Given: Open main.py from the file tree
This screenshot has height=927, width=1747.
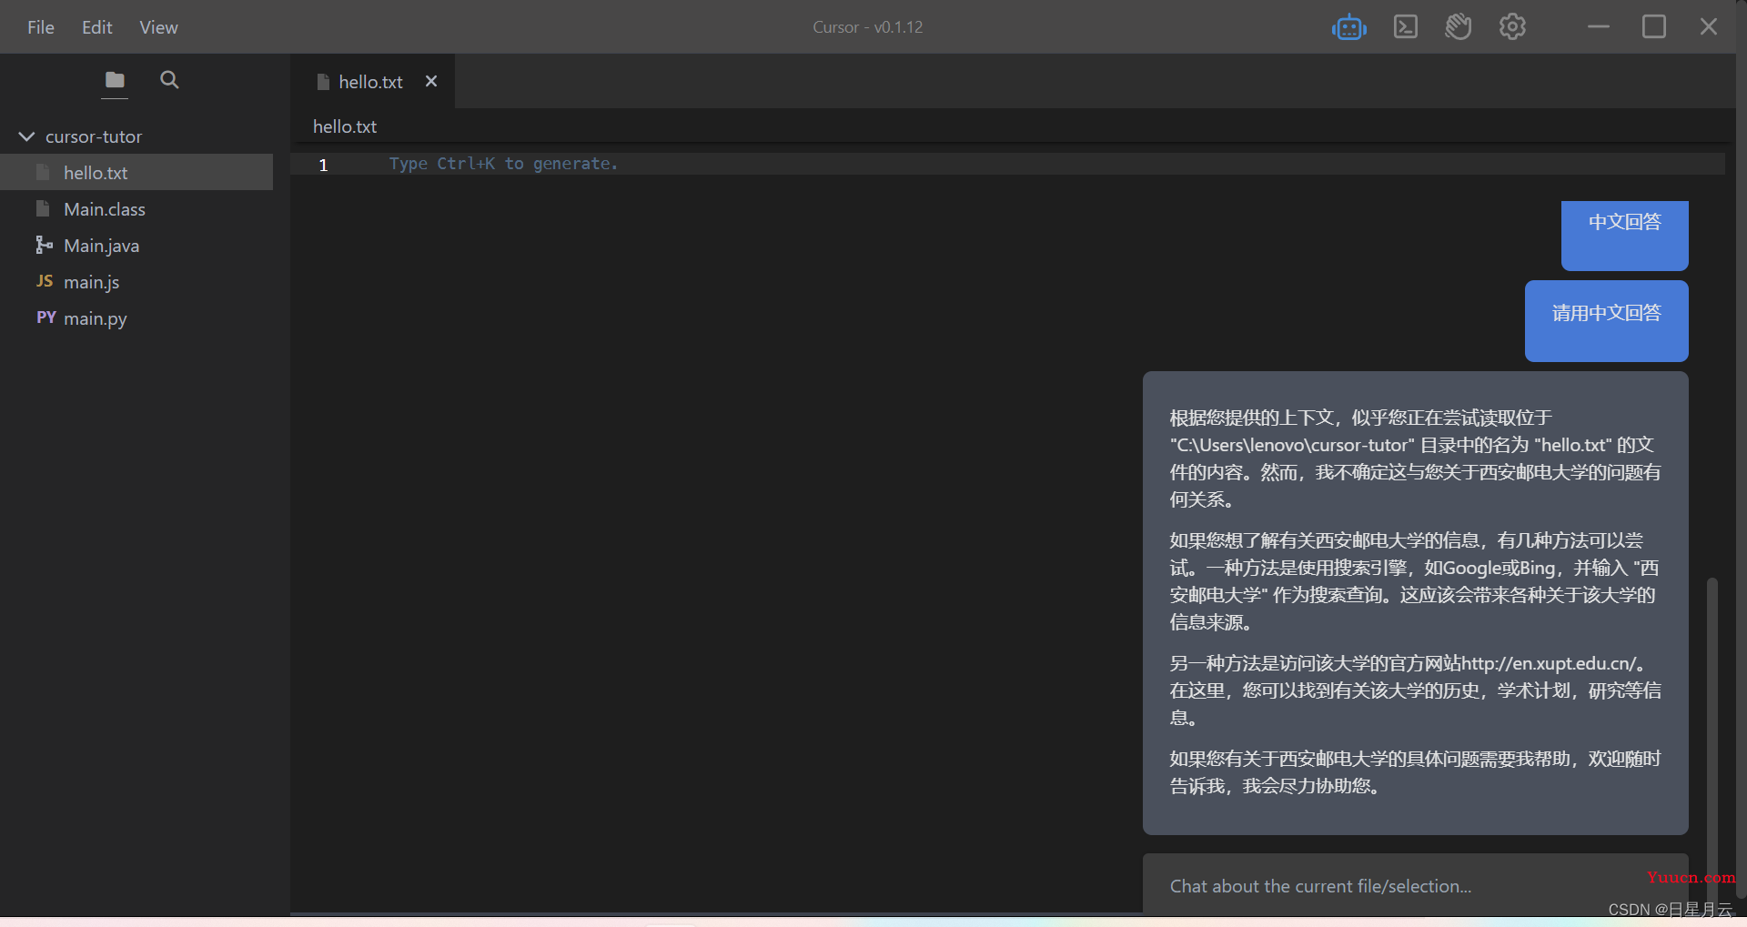Looking at the screenshot, I should (x=136, y=317).
